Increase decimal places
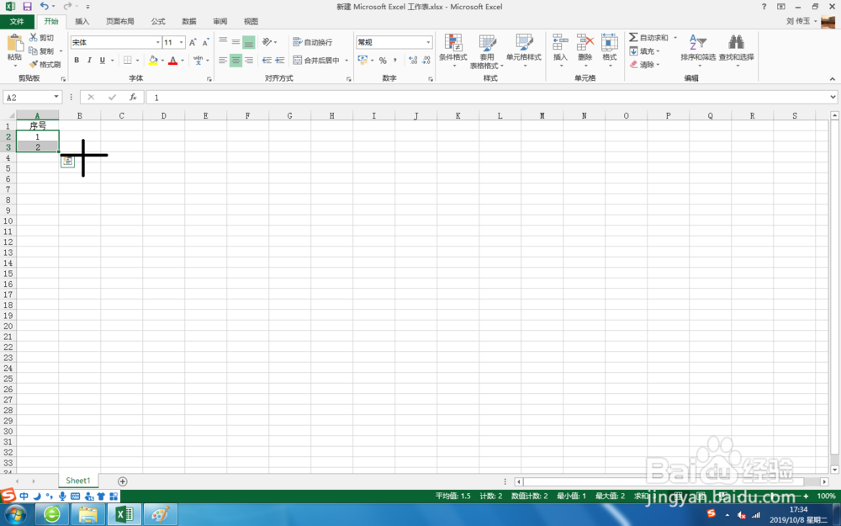Image resolution: width=841 pixels, height=526 pixels. click(x=413, y=60)
